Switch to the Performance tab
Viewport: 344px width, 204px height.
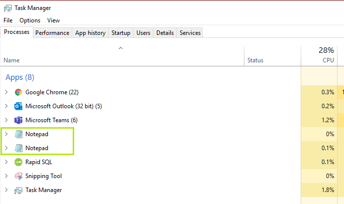(x=52, y=33)
